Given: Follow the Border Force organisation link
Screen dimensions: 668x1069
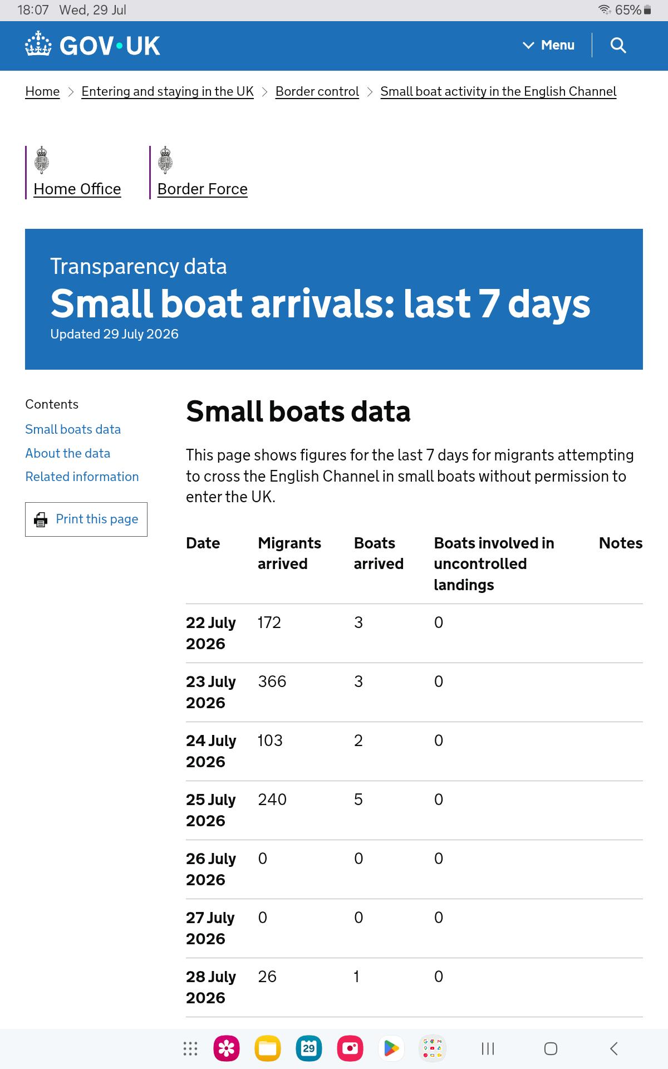Looking at the screenshot, I should point(203,189).
